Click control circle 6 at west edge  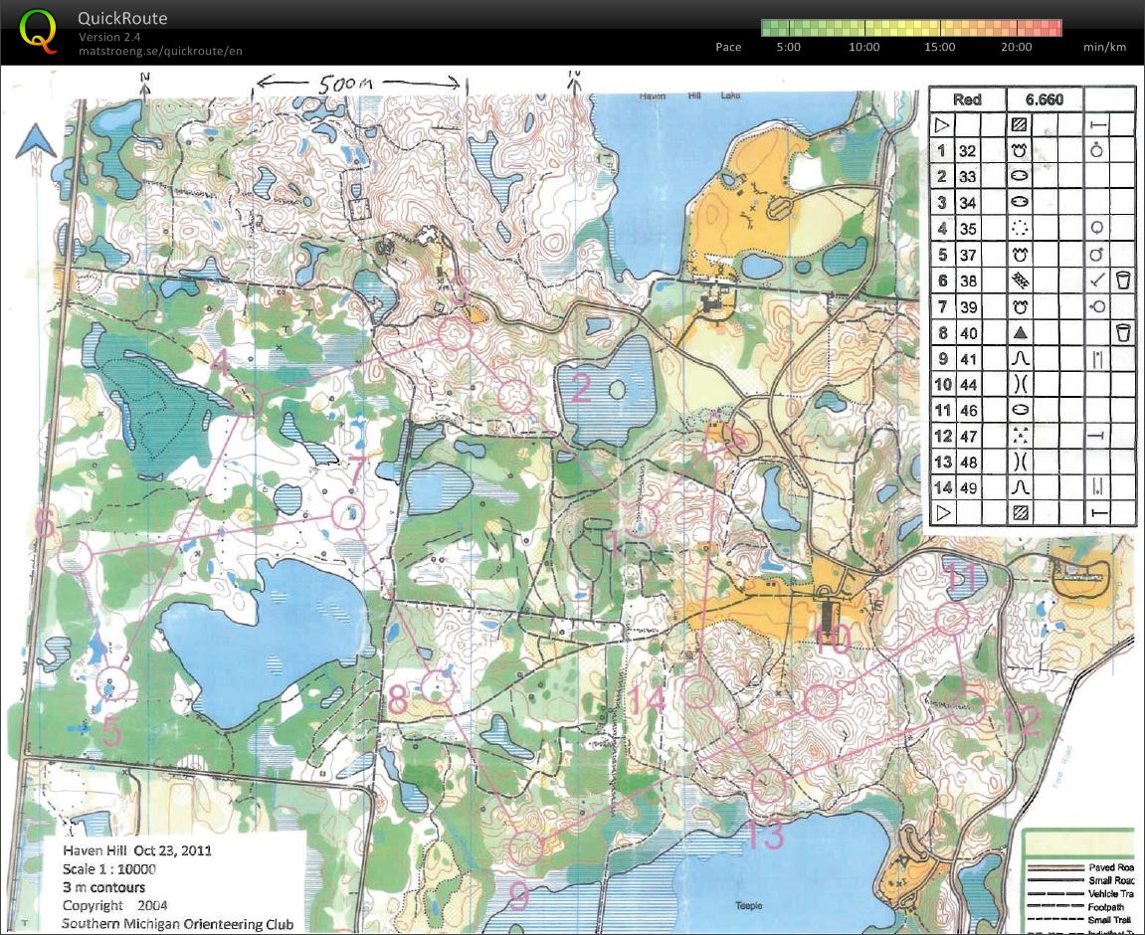[75, 557]
